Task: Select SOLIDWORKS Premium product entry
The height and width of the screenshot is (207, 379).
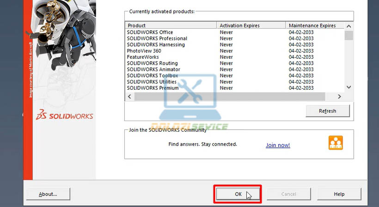Action: pyautogui.click(x=153, y=88)
